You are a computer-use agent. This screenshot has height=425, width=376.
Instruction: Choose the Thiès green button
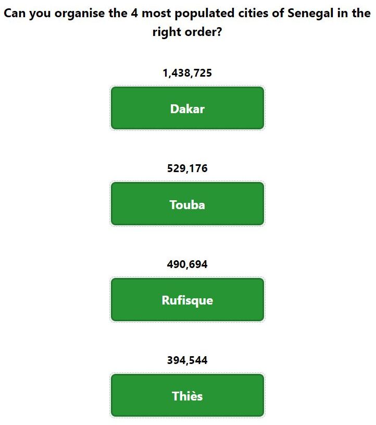(x=187, y=395)
